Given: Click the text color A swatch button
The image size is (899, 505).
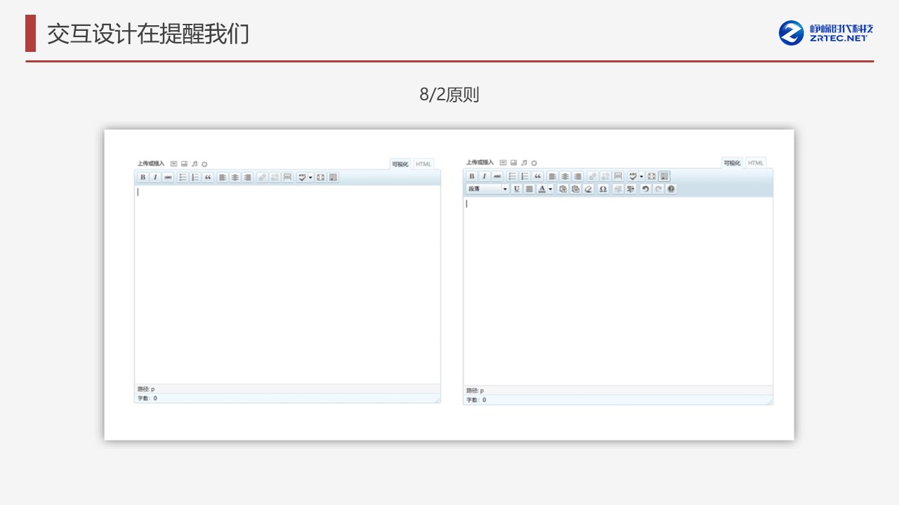Looking at the screenshot, I should 542,189.
